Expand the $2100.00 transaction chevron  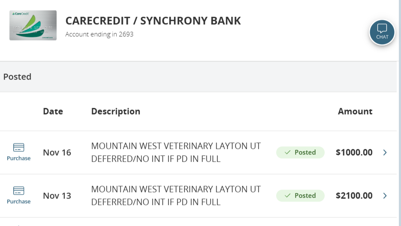(385, 196)
